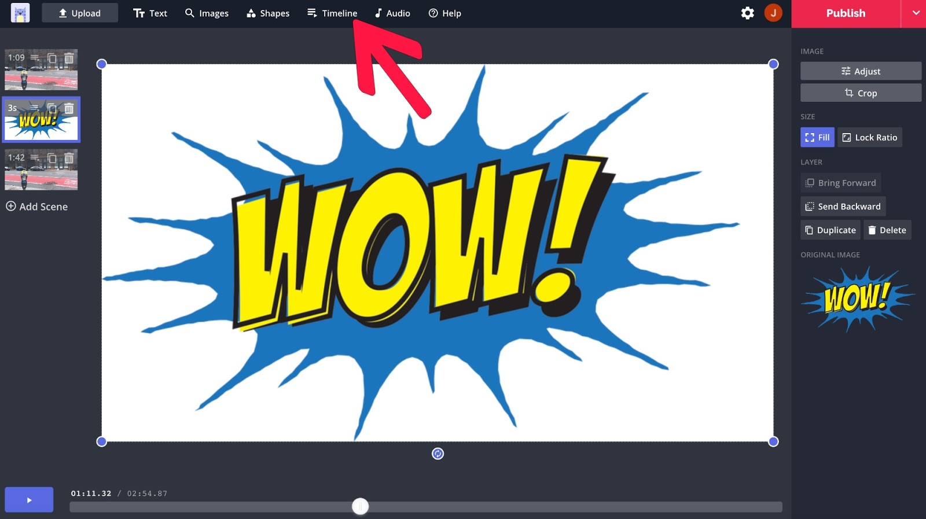The height and width of the screenshot is (519, 926).
Task: Click the current time 01:11.32 readout
Action: click(x=91, y=494)
